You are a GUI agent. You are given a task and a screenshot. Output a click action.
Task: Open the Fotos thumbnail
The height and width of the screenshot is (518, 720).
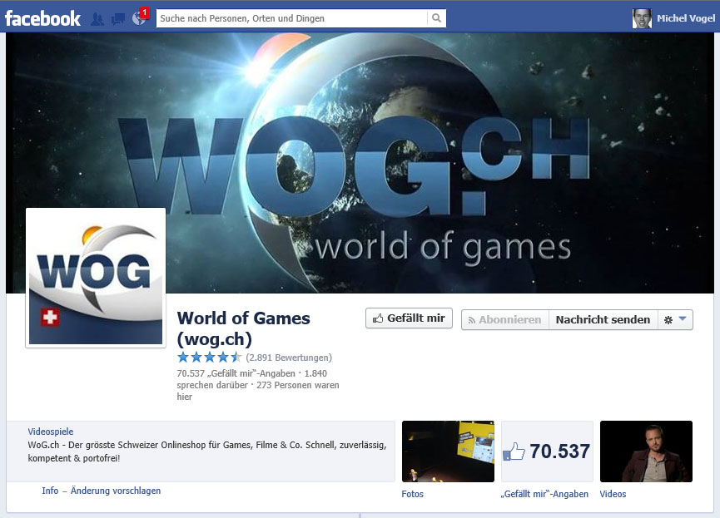pyautogui.click(x=448, y=451)
